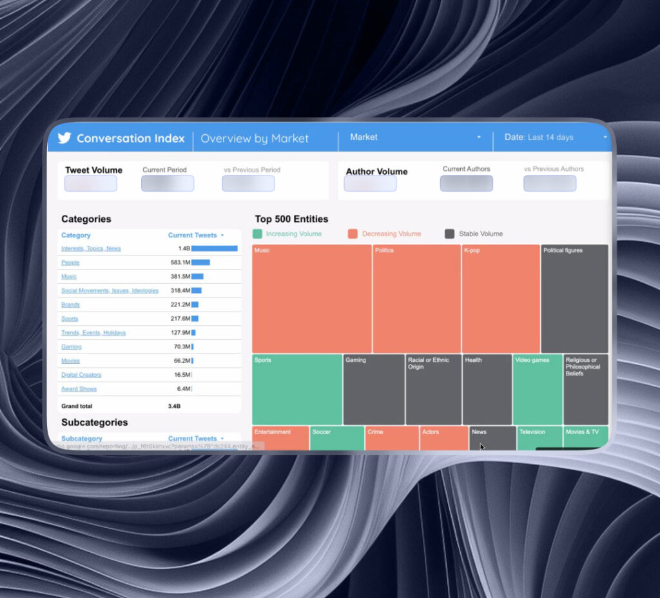Click the Overview by Market heading
This screenshot has width=660, height=598.
255,139
